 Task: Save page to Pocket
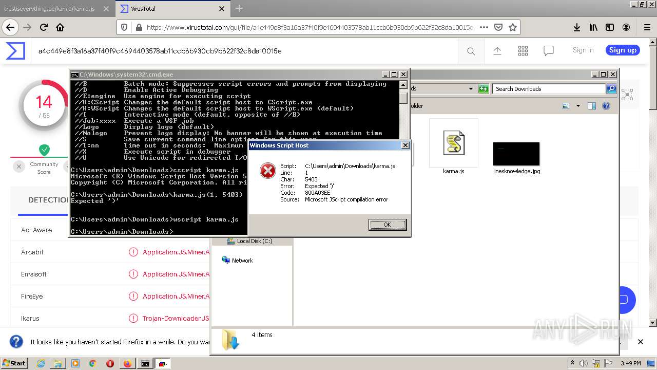(498, 27)
